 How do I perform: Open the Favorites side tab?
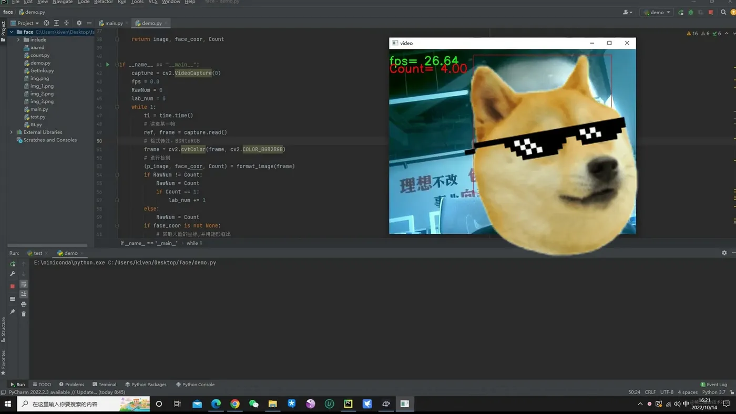pyautogui.click(x=3, y=363)
